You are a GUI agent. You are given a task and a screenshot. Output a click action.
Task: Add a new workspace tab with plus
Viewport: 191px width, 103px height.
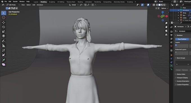tap(135, 2)
